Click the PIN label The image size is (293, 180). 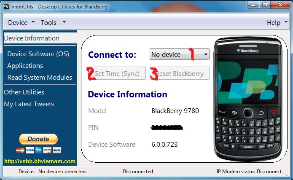tap(93, 128)
